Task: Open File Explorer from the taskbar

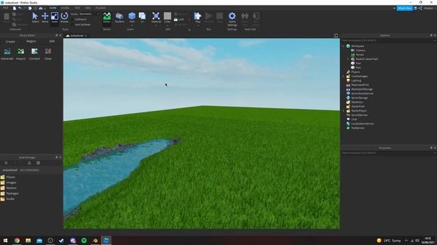Action: (28, 240)
